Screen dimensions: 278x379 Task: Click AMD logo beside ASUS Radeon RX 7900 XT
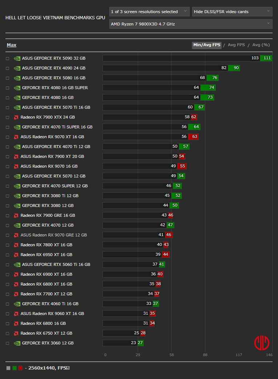pyautogui.click(x=16, y=157)
